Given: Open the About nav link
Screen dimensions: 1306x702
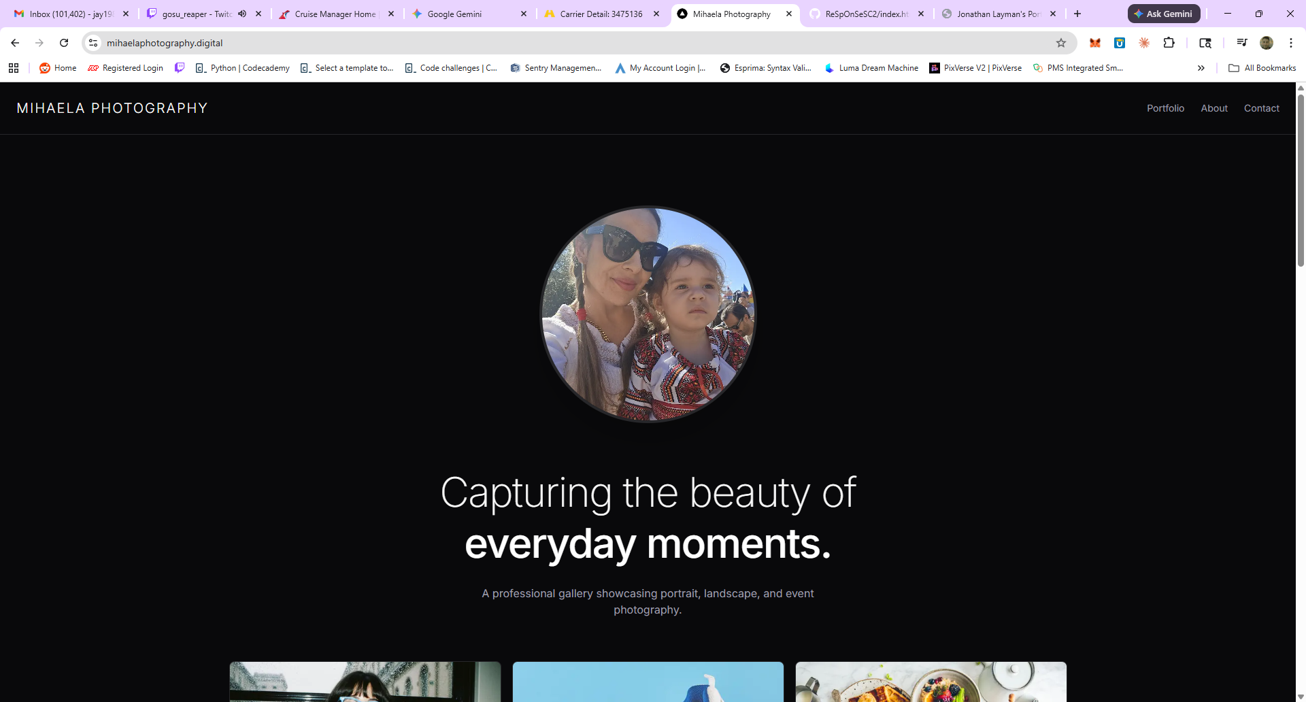Looking at the screenshot, I should [x=1214, y=108].
